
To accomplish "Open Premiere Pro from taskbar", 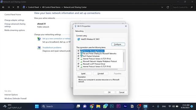I will pos(119,106).
